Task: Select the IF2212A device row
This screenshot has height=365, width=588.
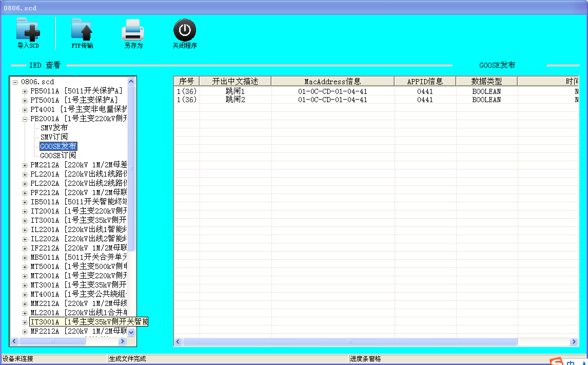Action: 79,248
